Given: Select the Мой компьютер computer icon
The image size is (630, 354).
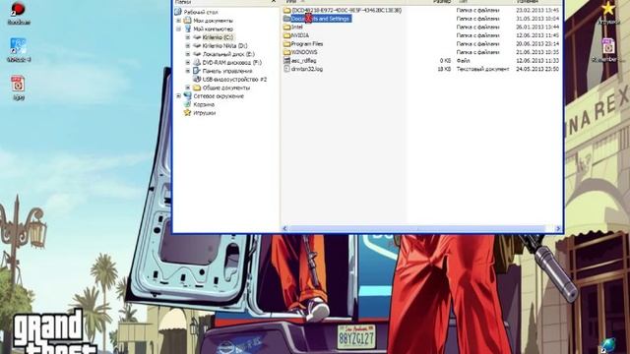Looking at the screenshot, I should [188, 29].
